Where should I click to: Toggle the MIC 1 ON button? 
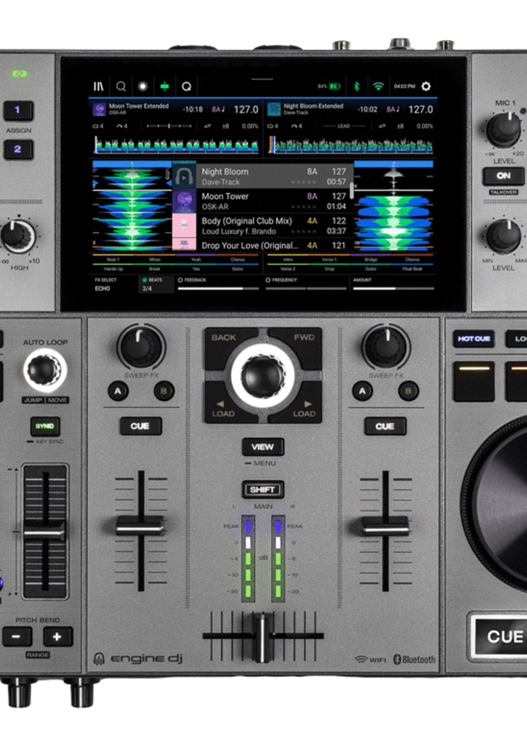503,176
